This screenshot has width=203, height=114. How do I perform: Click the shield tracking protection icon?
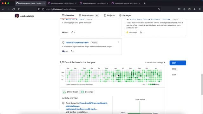click(39, 9)
